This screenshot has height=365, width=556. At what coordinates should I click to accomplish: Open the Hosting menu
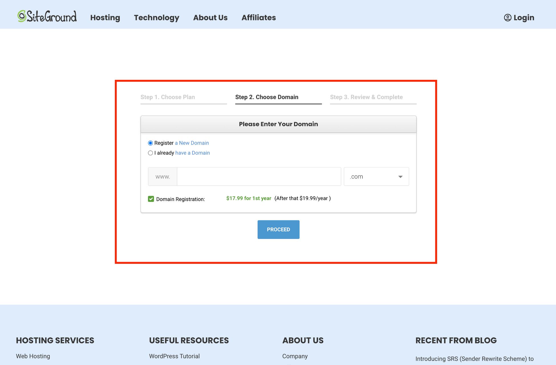click(x=105, y=17)
